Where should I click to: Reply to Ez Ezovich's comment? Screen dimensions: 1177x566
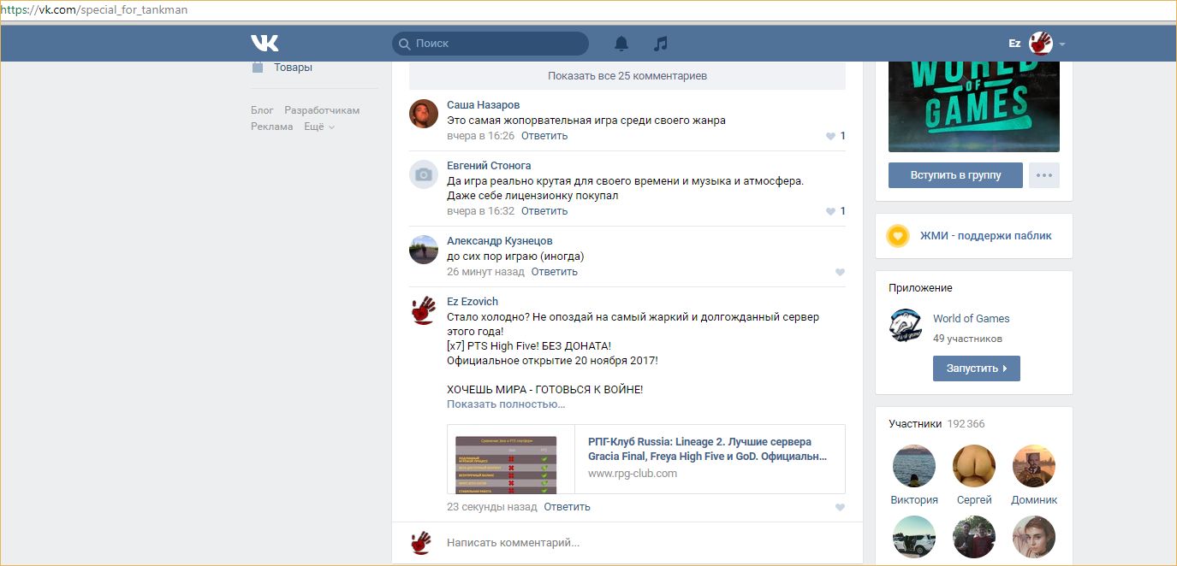tap(567, 507)
